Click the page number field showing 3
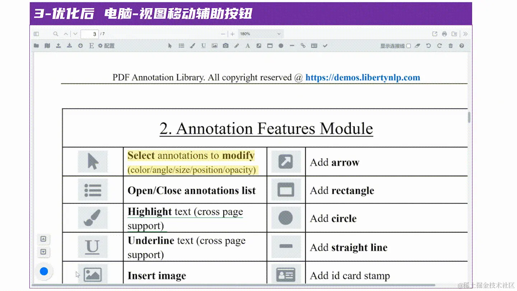This screenshot has height=291, width=517. (x=89, y=34)
